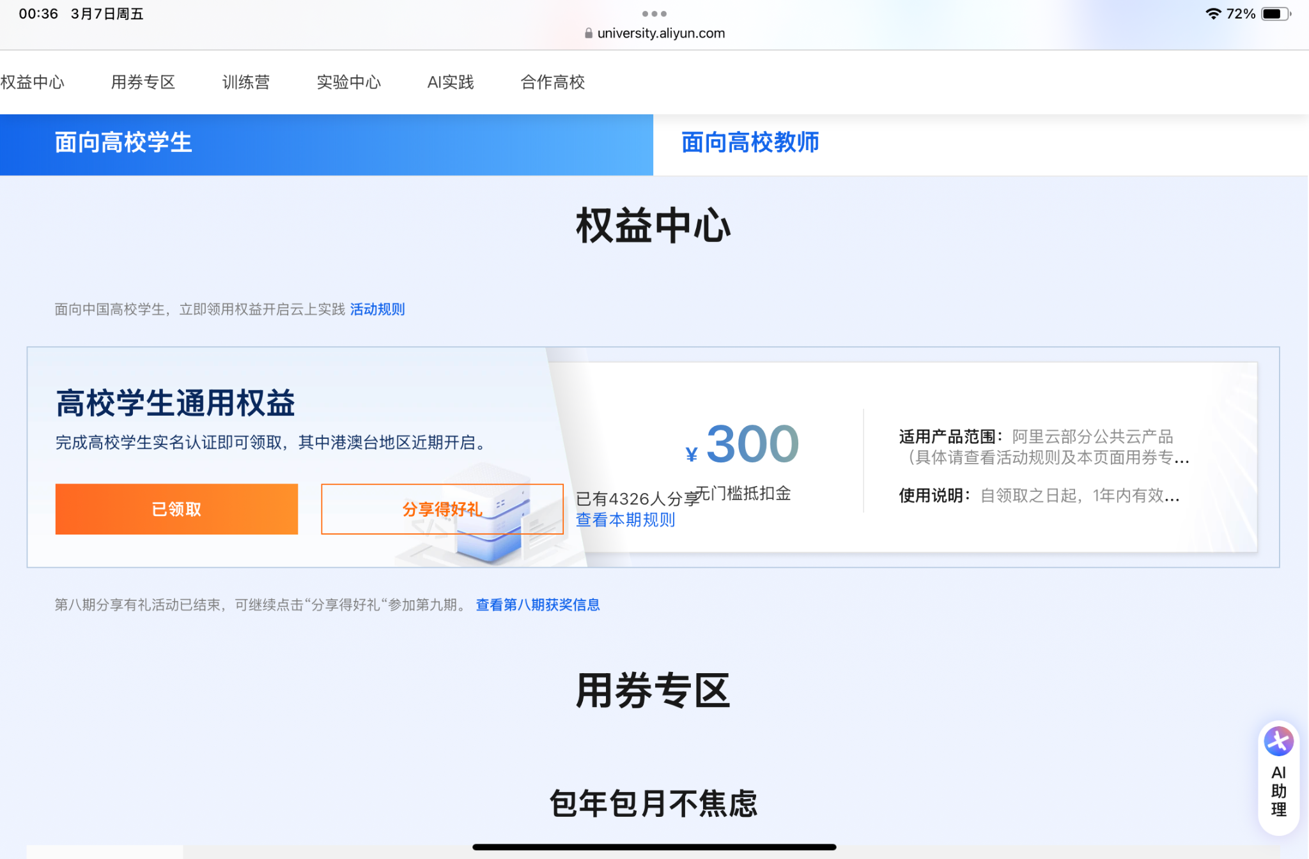Open the 训练营 nav item
Viewport: 1309px width, 859px height.
click(246, 82)
